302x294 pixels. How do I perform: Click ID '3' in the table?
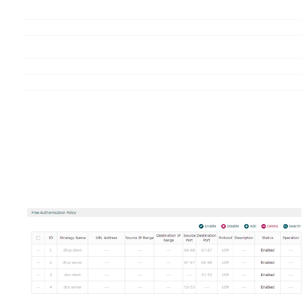tap(51, 275)
